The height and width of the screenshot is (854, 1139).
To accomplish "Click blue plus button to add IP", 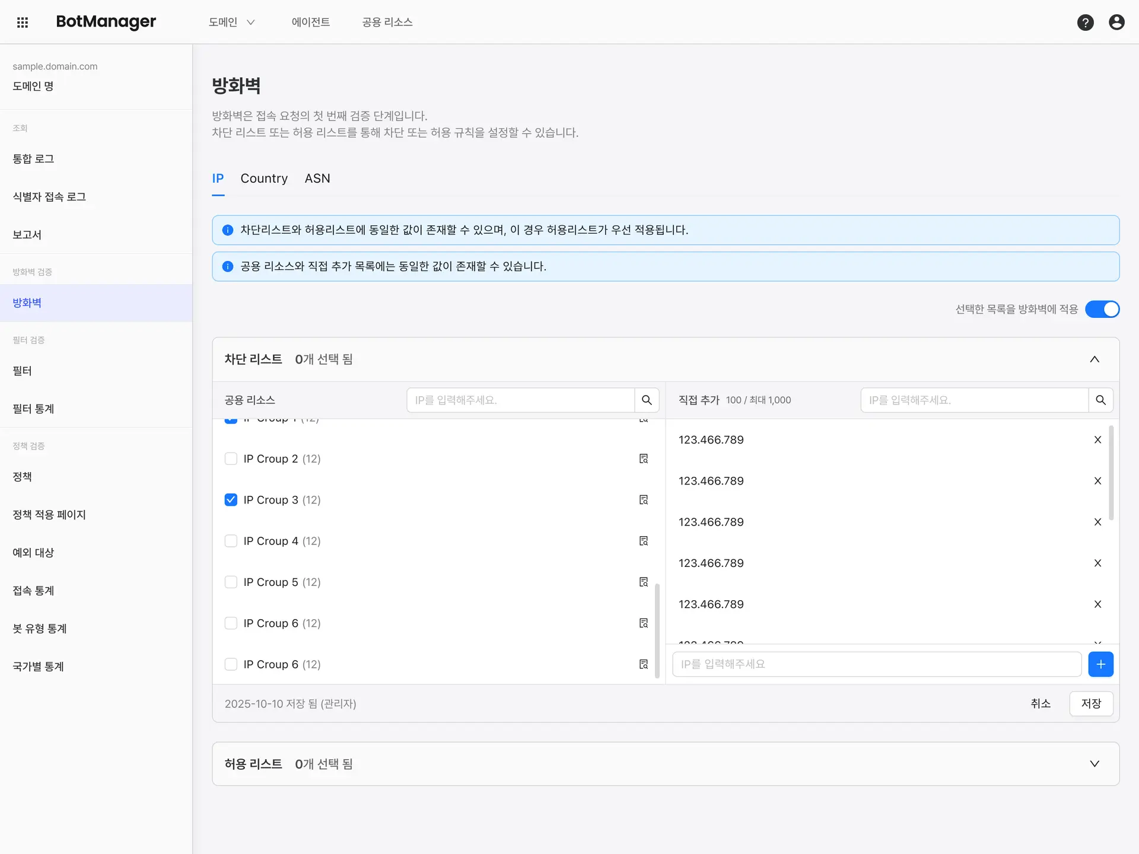I will 1100,664.
